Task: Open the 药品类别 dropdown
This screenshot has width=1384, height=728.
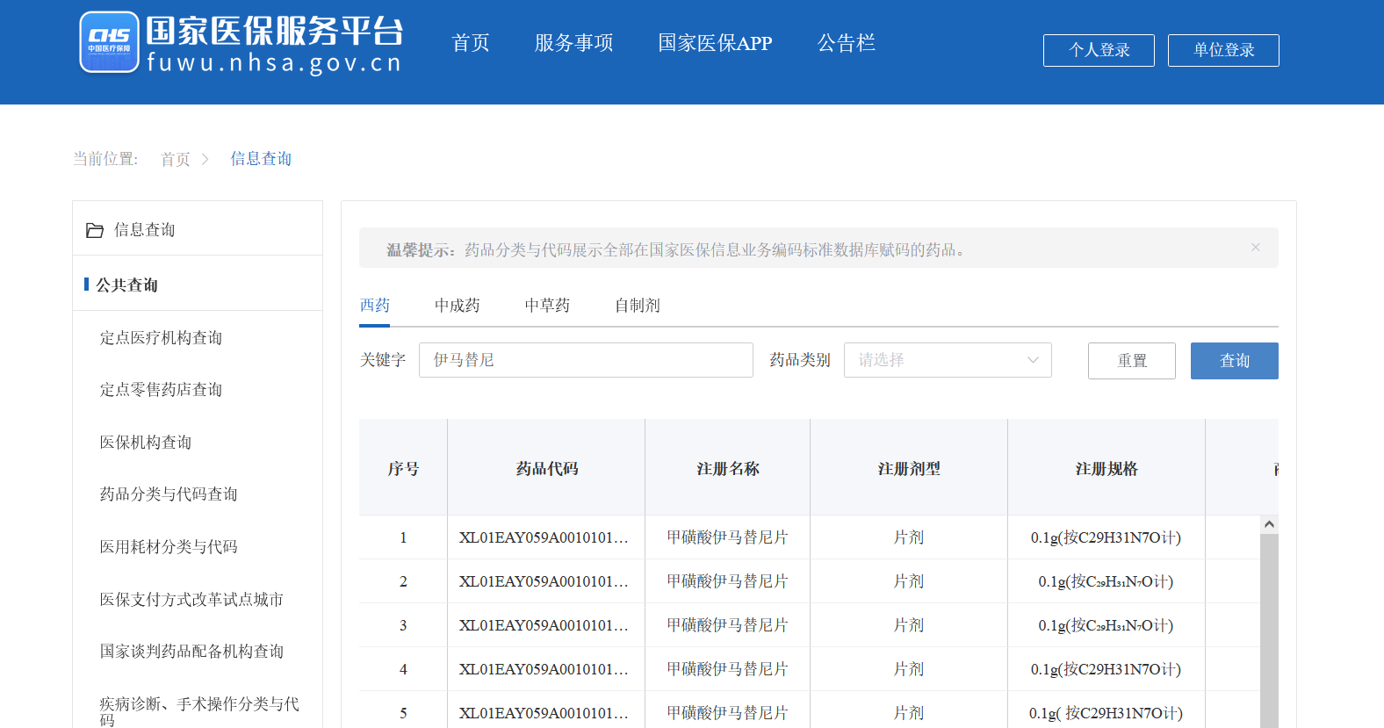Action: (x=947, y=360)
